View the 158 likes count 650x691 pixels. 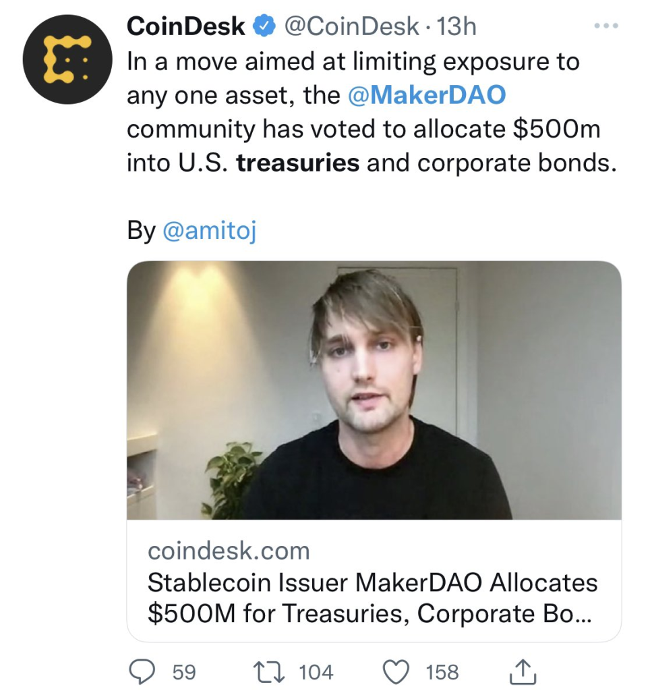point(442,673)
